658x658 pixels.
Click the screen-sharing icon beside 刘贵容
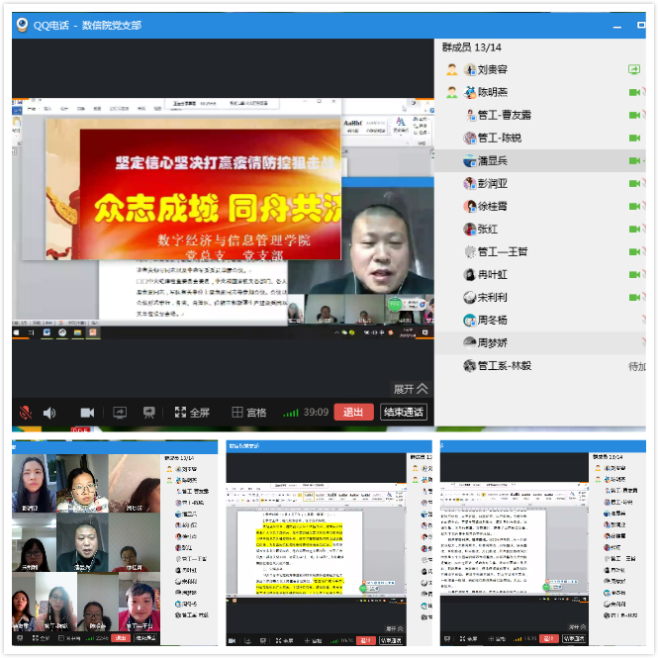[634, 70]
